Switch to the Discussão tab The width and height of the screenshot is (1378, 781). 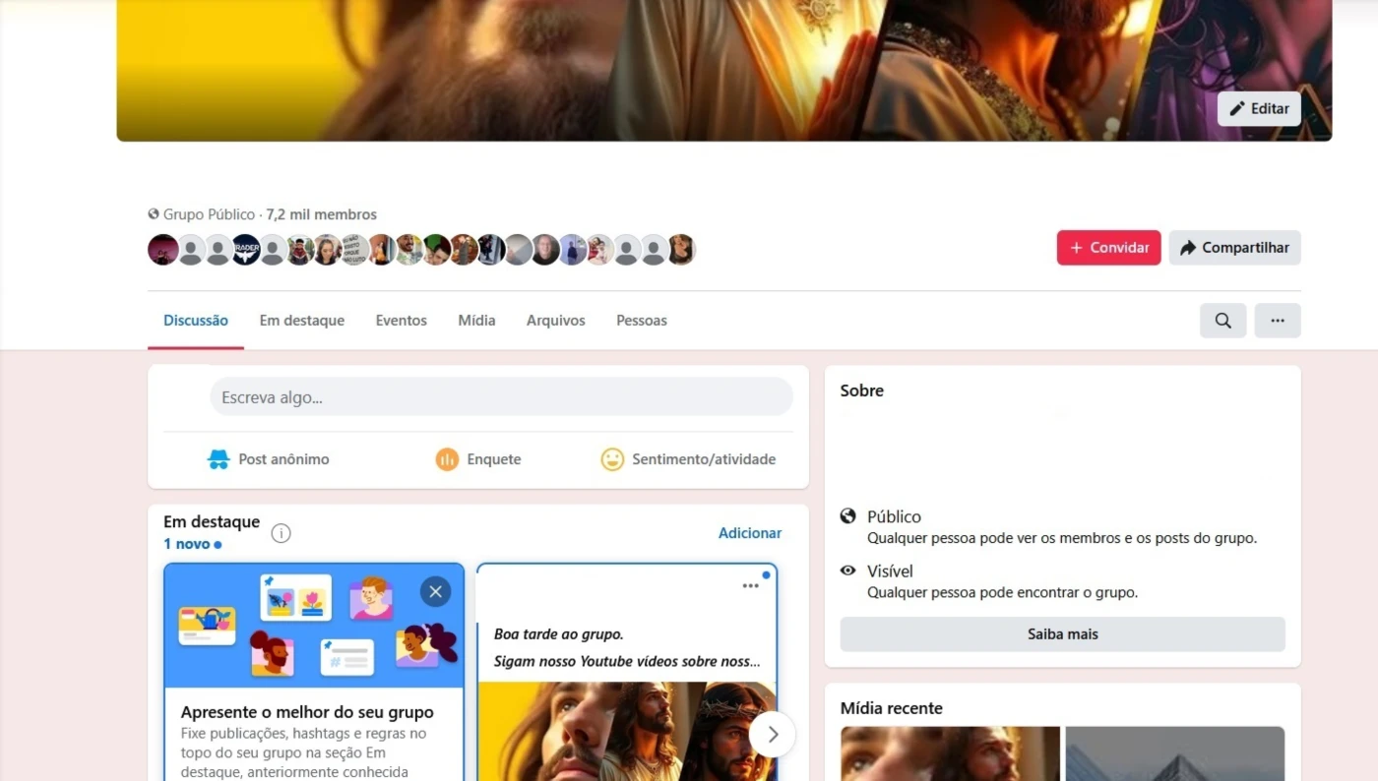pyautogui.click(x=196, y=321)
